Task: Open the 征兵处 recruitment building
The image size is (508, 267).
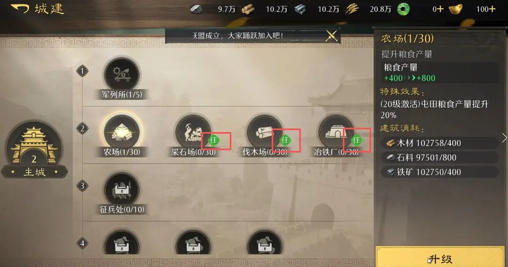Action: 122,190
